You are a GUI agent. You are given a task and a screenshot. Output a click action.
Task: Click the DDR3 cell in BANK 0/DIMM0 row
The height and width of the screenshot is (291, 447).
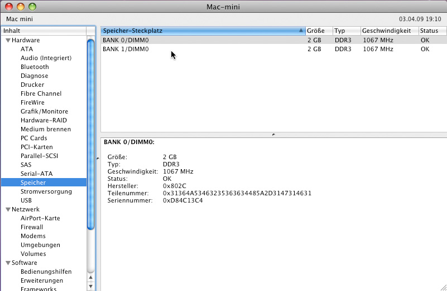click(343, 41)
